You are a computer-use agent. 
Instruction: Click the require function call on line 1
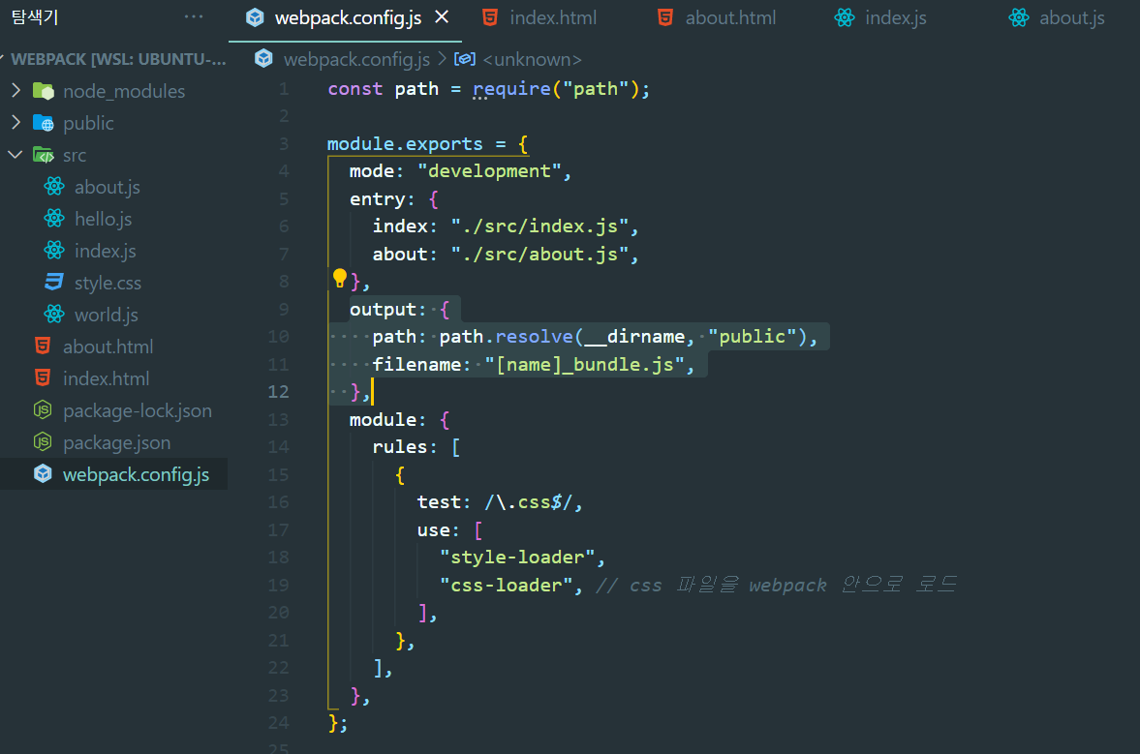[511, 89]
